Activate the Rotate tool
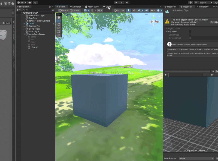 pyautogui.click(x=59, y=24)
